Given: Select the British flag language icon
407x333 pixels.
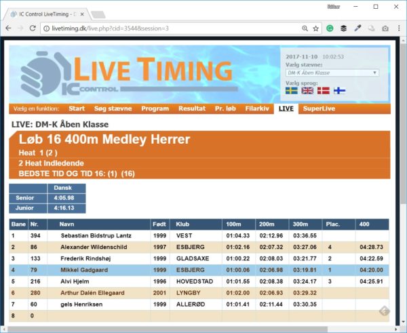Looking at the screenshot, I should [x=307, y=90].
